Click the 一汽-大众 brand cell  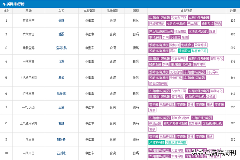point(28,107)
